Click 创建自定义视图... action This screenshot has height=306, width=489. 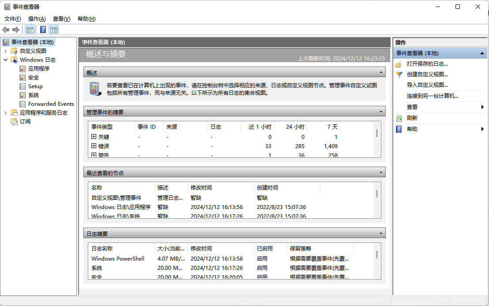click(x=427, y=75)
